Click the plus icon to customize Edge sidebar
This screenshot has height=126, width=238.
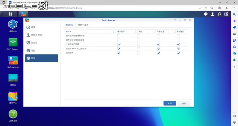[234, 67]
